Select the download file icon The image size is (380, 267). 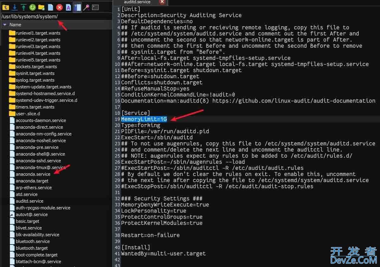pyautogui.click(x=15, y=7)
